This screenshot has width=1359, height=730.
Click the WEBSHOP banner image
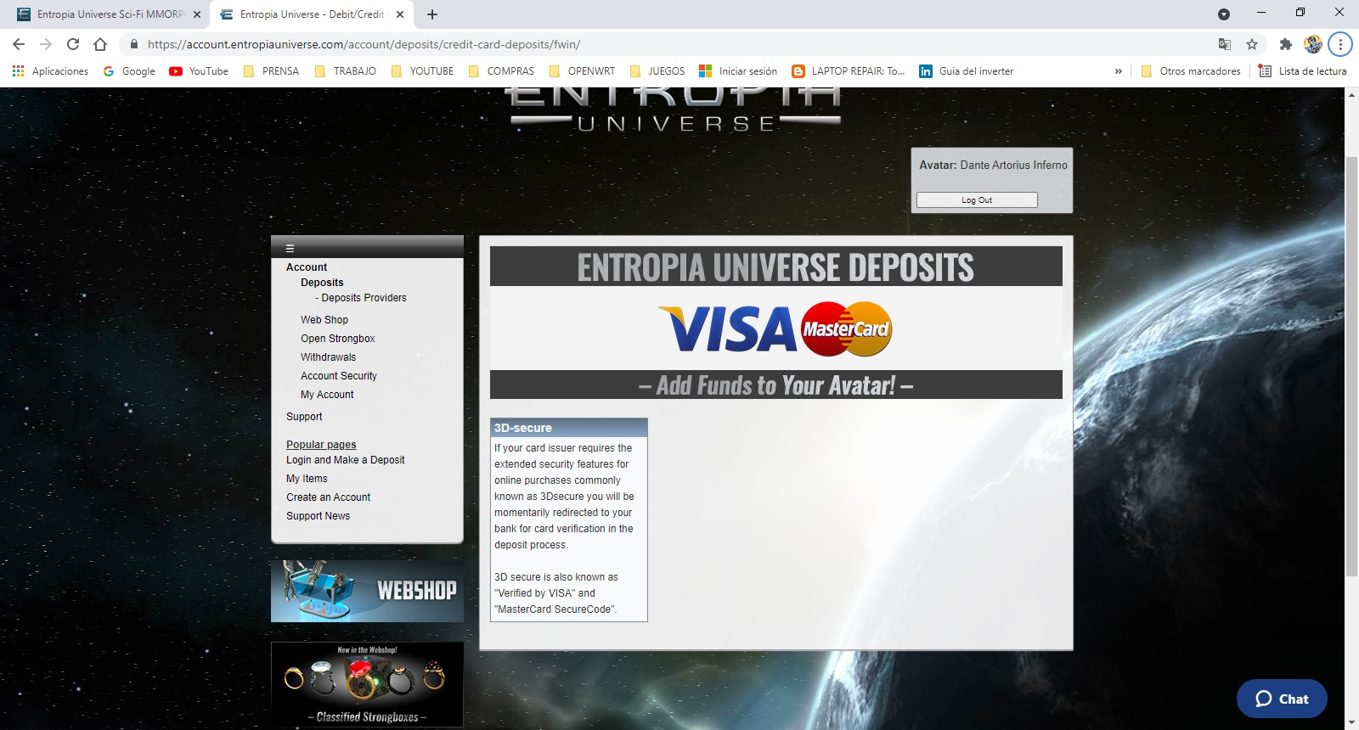tap(367, 591)
